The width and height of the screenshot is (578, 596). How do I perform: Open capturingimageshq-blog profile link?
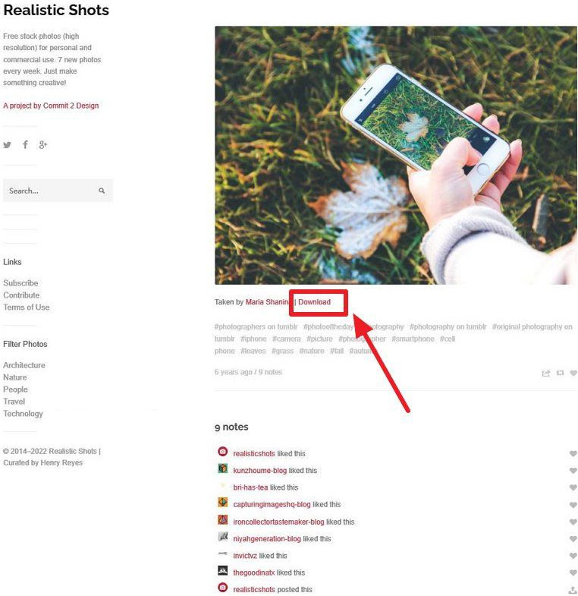(x=272, y=504)
